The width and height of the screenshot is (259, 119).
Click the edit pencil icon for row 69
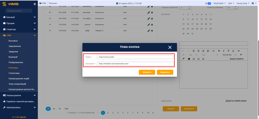[149, 12]
